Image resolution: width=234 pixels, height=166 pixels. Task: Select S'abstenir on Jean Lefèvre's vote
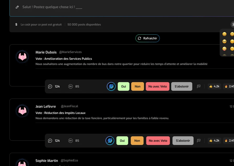coord(183,141)
